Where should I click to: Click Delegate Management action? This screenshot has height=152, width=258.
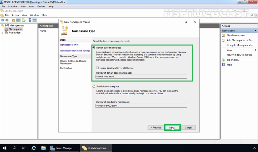click(240, 45)
